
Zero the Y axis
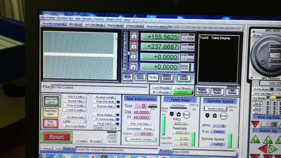[134, 46]
